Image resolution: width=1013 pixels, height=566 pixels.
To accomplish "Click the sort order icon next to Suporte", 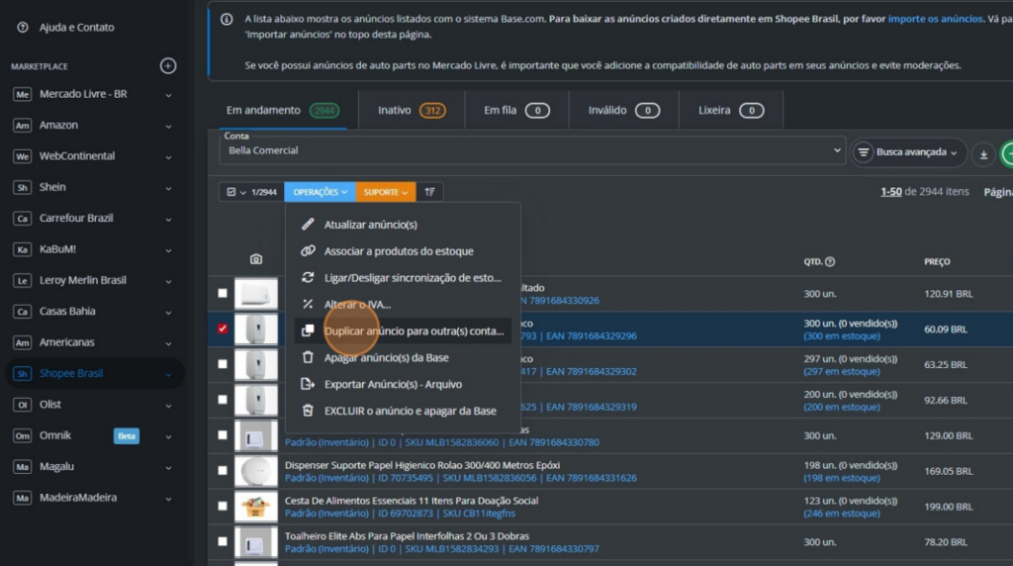I will point(429,192).
